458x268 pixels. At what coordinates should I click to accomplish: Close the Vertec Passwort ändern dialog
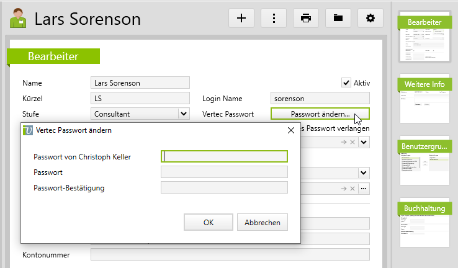(290, 130)
